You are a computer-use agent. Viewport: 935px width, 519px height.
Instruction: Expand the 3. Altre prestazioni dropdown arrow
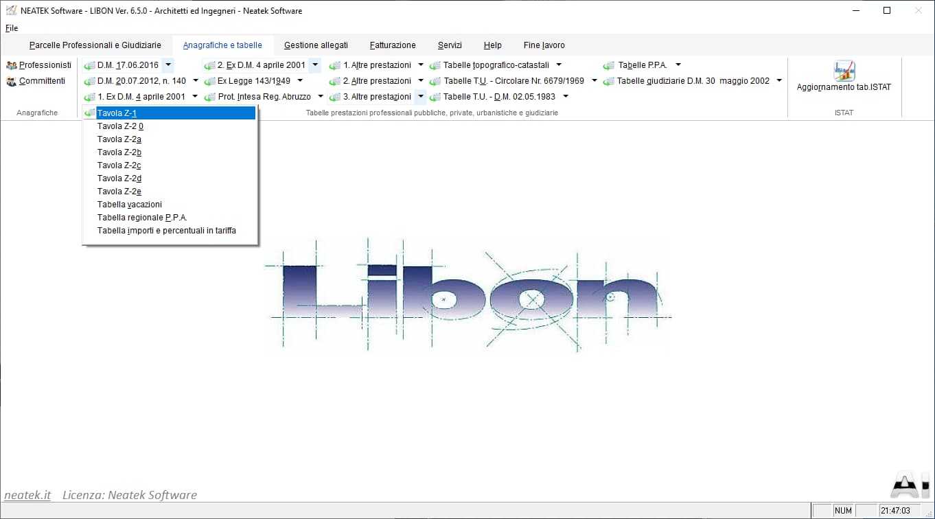coord(420,97)
